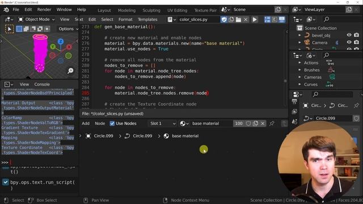
Task: Hide bevel_obj with eye icon
Action: click(x=349, y=35)
